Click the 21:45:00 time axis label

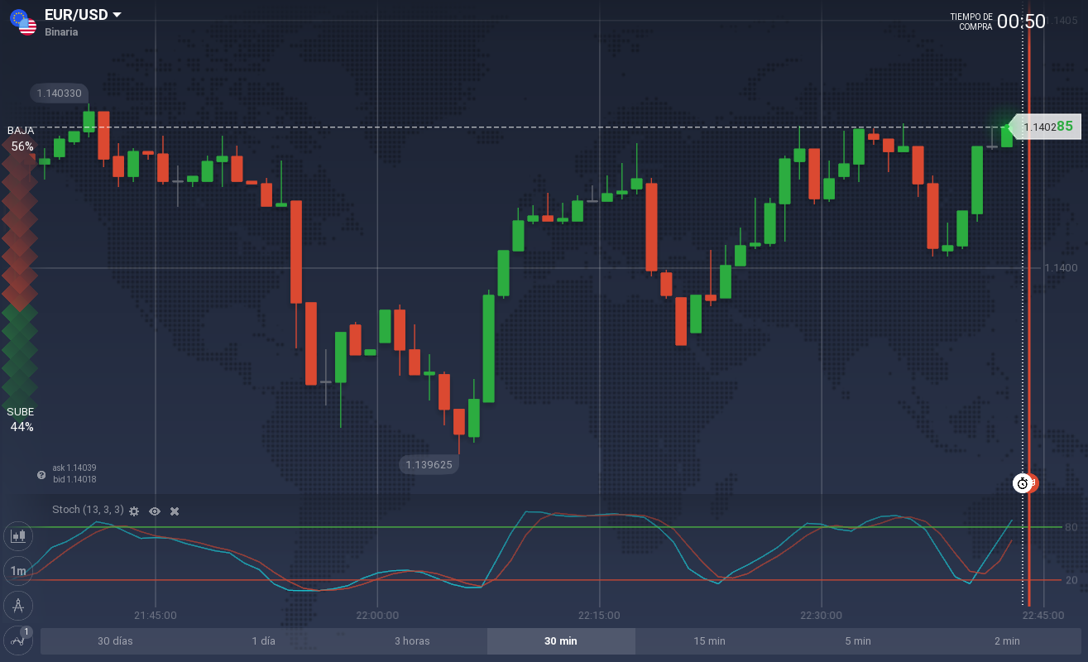coord(156,615)
